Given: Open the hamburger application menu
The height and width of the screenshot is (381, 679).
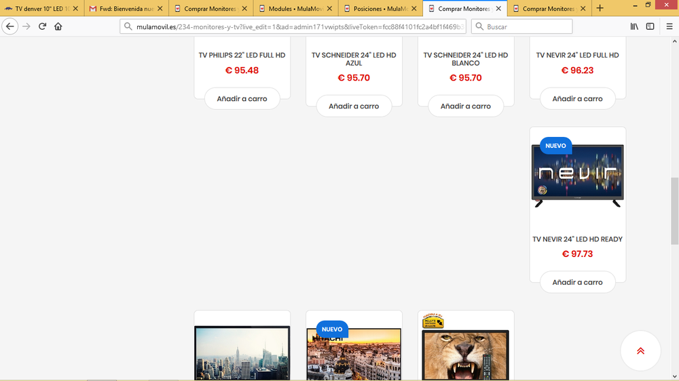Looking at the screenshot, I should point(669,26).
